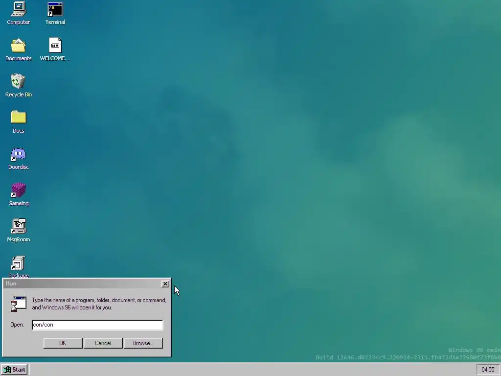Click the taskbar clock showing 04:55
This screenshot has height=376, width=501.
[488, 370]
